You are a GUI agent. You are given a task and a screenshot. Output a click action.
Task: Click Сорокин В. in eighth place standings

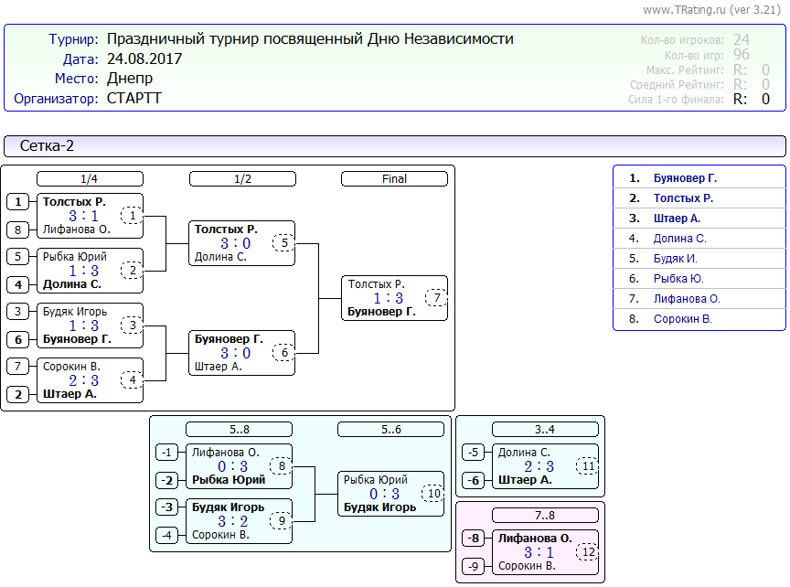(682, 319)
